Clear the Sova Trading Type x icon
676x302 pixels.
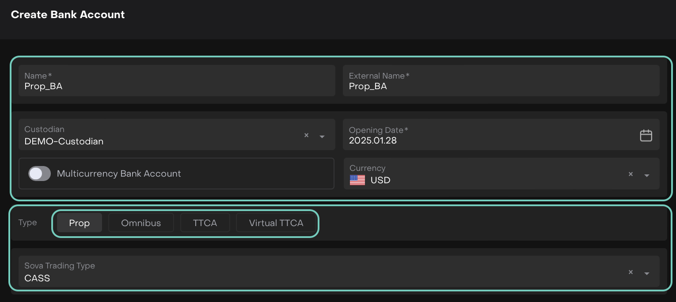[630, 272]
